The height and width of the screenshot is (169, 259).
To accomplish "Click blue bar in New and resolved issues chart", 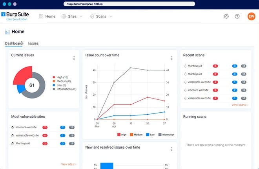I will point(107,166).
